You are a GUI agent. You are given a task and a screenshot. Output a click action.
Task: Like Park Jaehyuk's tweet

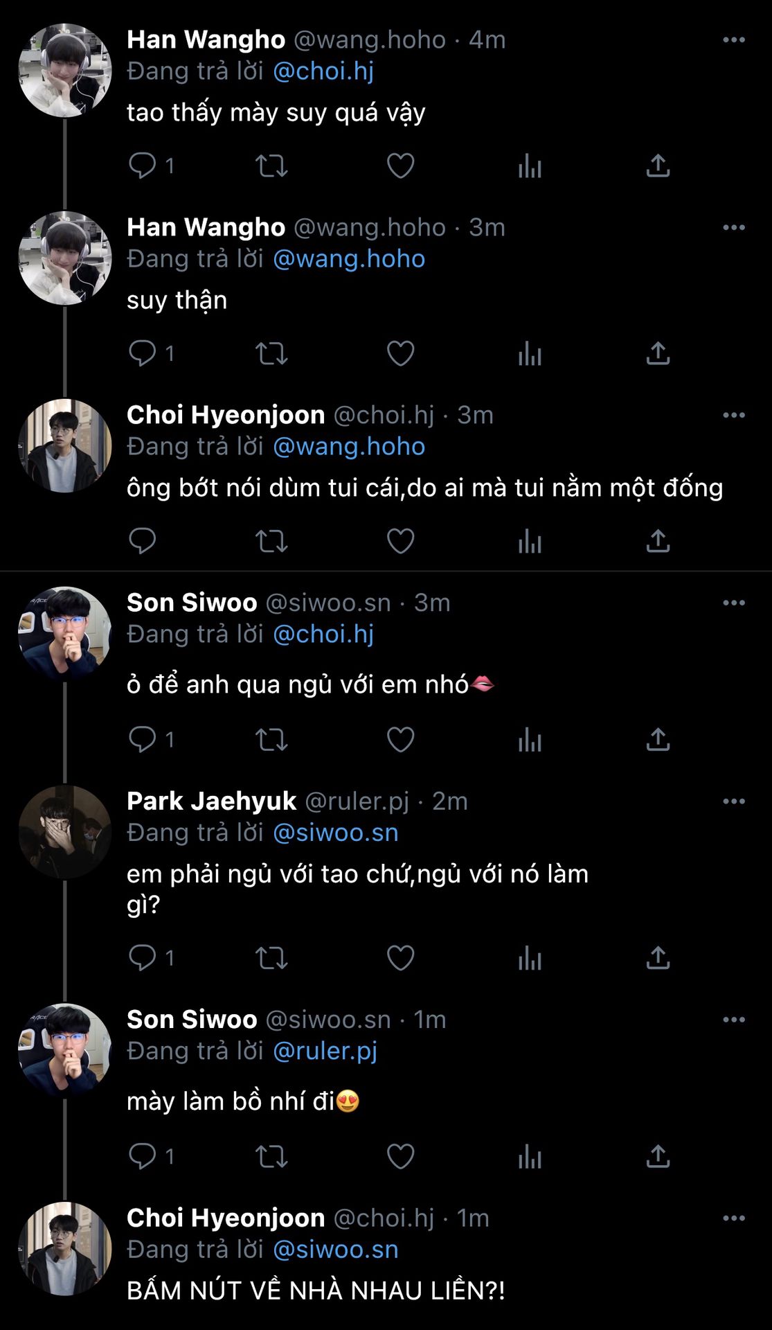coord(400,958)
